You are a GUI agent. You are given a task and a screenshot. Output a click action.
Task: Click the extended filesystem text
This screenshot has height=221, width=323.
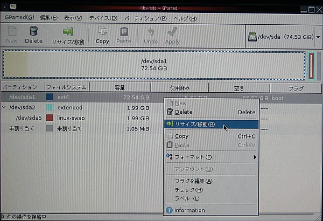[x=70, y=107]
